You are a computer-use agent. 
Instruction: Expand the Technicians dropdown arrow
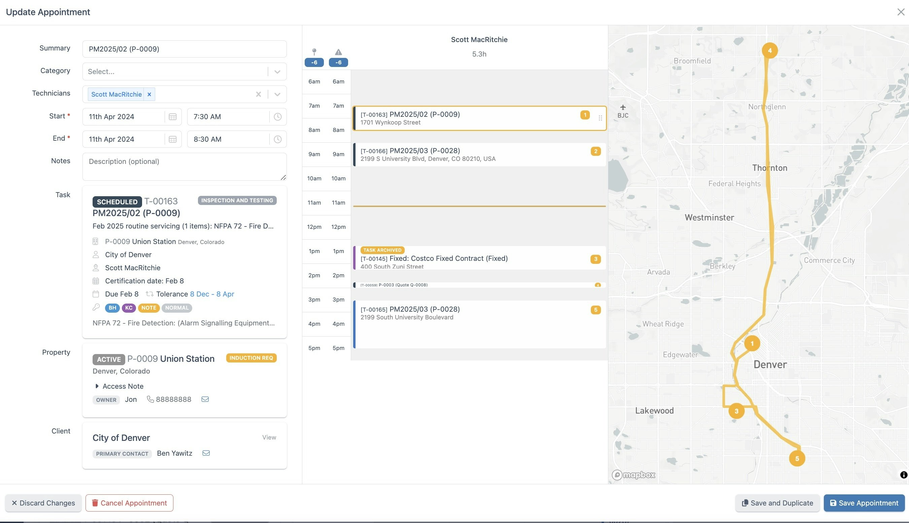pyautogui.click(x=277, y=95)
